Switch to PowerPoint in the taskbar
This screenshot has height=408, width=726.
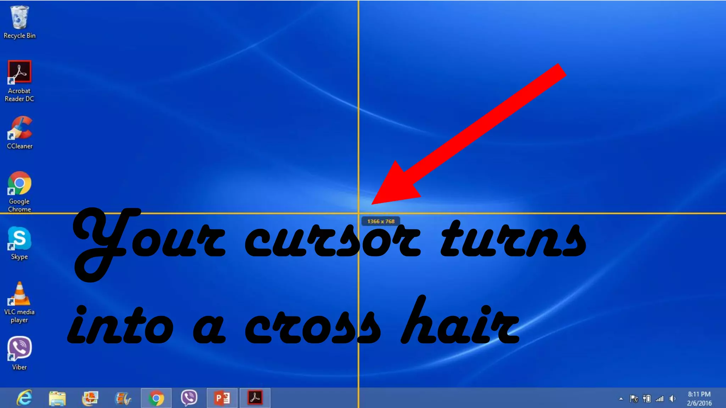(x=222, y=398)
